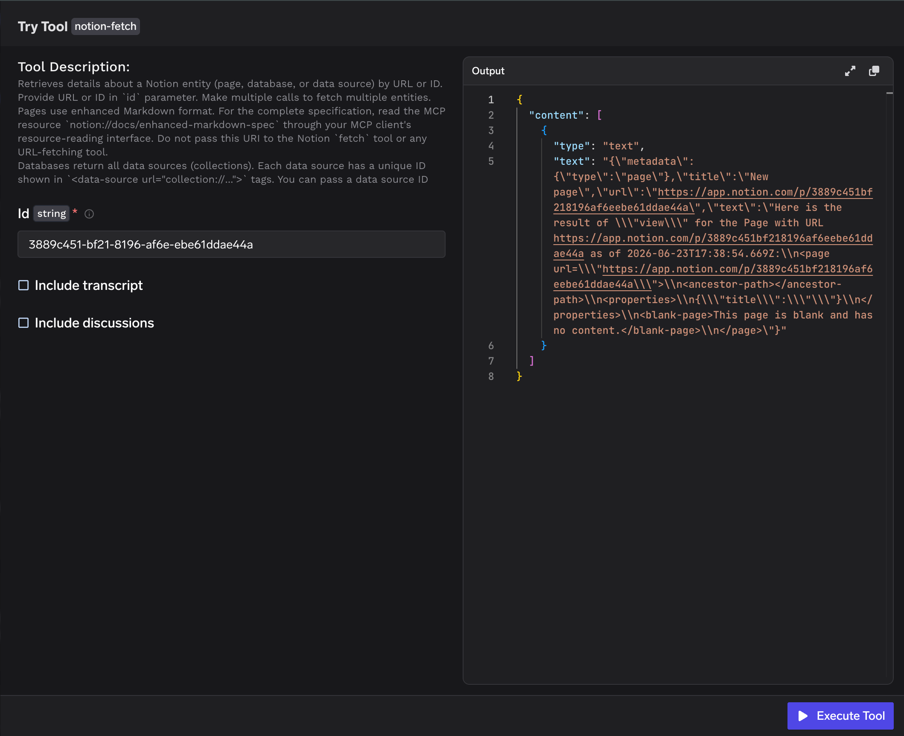Click the Include discussions label text
904x736 pixels.
tap(94, 323)
